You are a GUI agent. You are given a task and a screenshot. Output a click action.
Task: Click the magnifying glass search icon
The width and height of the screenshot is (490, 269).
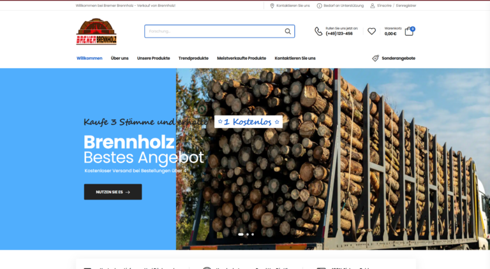pos(288,31)
